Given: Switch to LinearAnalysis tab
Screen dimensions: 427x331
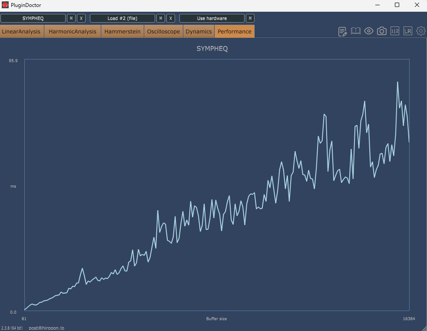Looking at the screenshot, I should (22, 31).
